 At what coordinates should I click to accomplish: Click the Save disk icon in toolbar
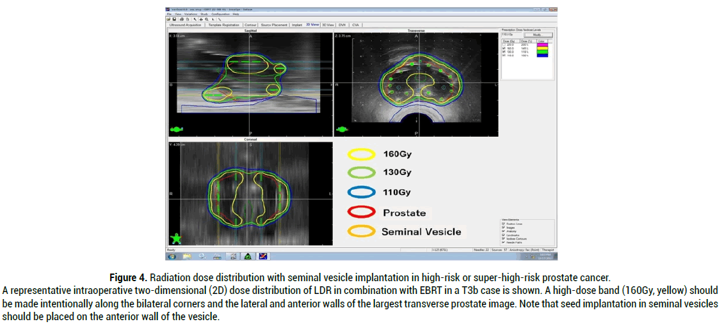[x=173, y=19]
